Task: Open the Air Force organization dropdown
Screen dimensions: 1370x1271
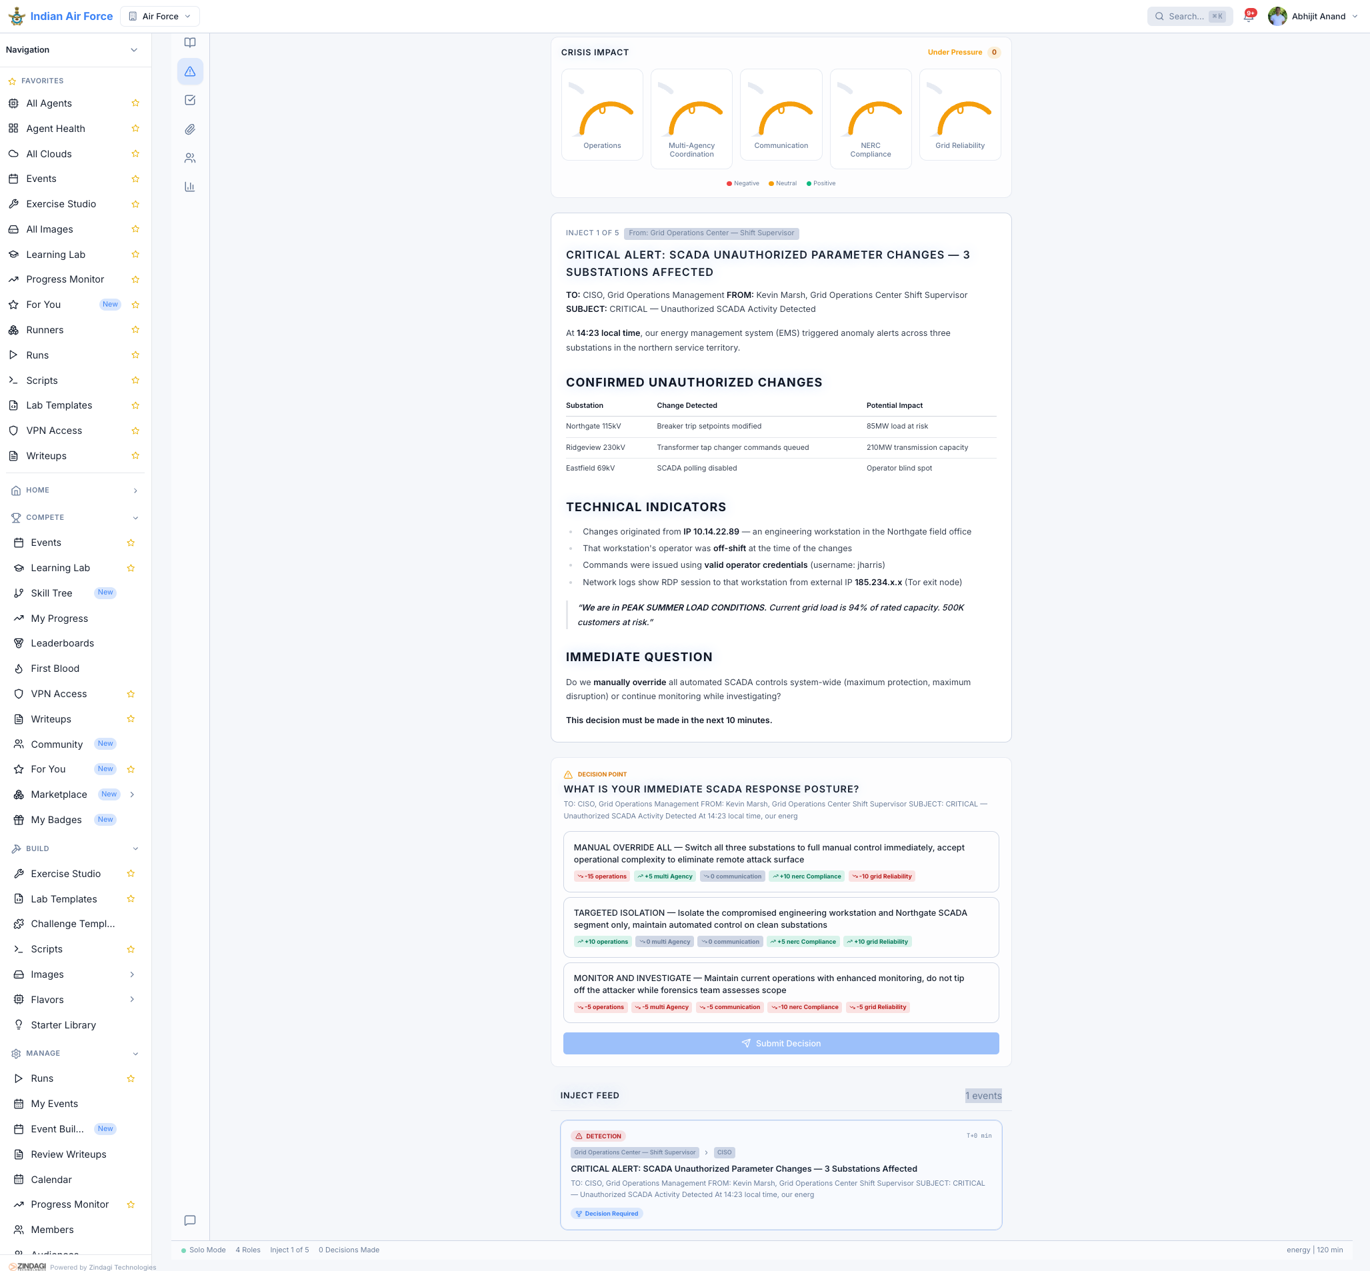Action: click(159, 17)
